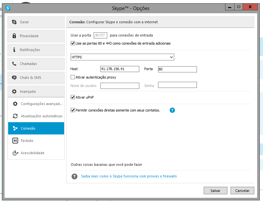Click the Teclado hotkey icon
This screenshot has width=263, height=202.
[15, 141]
